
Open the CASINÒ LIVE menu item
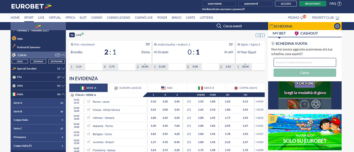[x=144, y=18]
